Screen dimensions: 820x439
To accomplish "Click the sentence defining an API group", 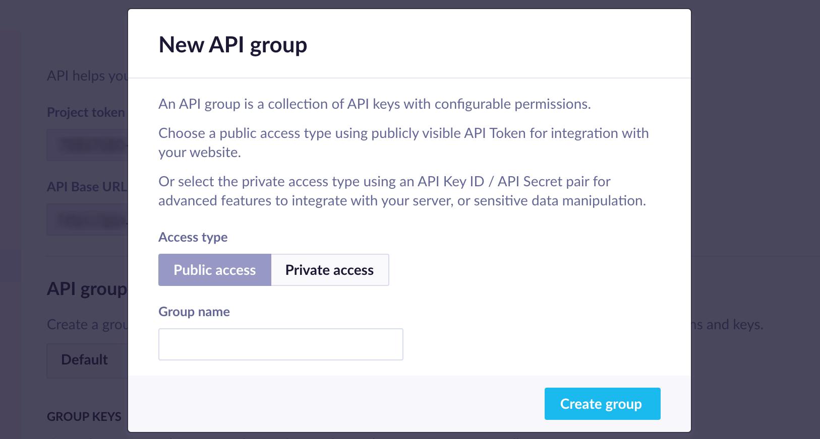I will point(375,104).
